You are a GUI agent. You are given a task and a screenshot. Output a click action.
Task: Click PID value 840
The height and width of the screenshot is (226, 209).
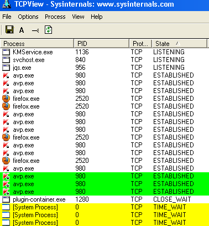pyautogui.click(x=80, y=60)
